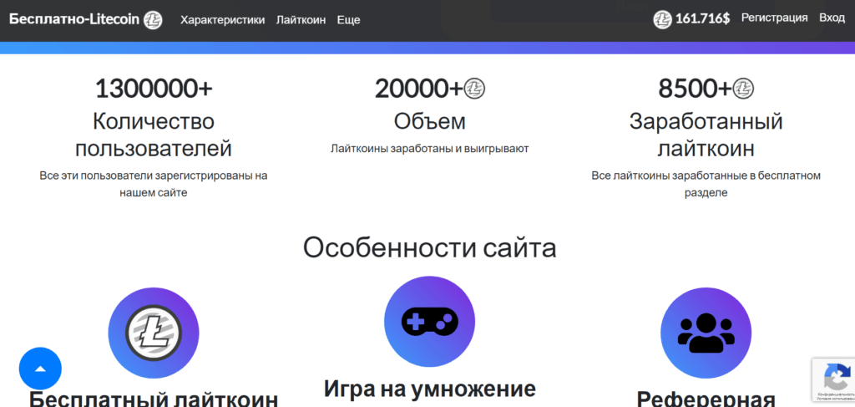
Task: Click the Объем heading
Action: (430, 121)
